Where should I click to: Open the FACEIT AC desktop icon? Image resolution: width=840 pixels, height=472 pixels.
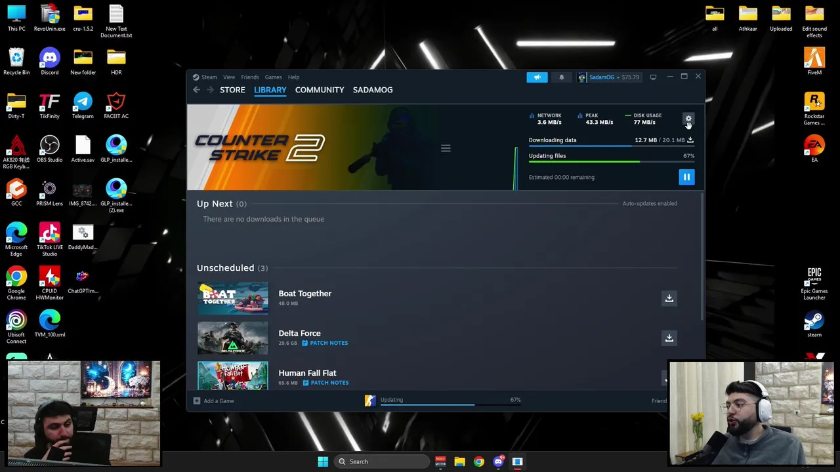(116, 105)
